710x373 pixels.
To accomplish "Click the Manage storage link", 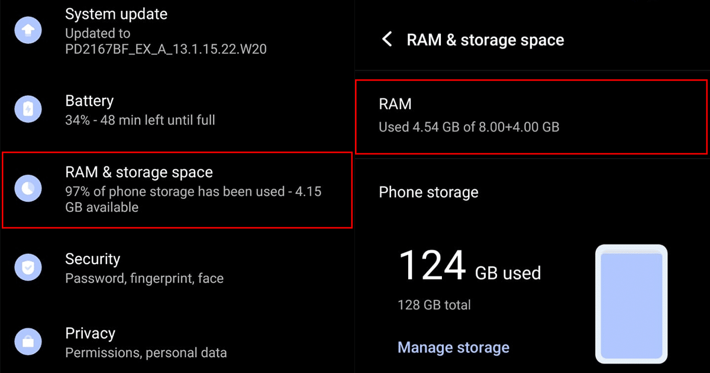I will point(453,347).
